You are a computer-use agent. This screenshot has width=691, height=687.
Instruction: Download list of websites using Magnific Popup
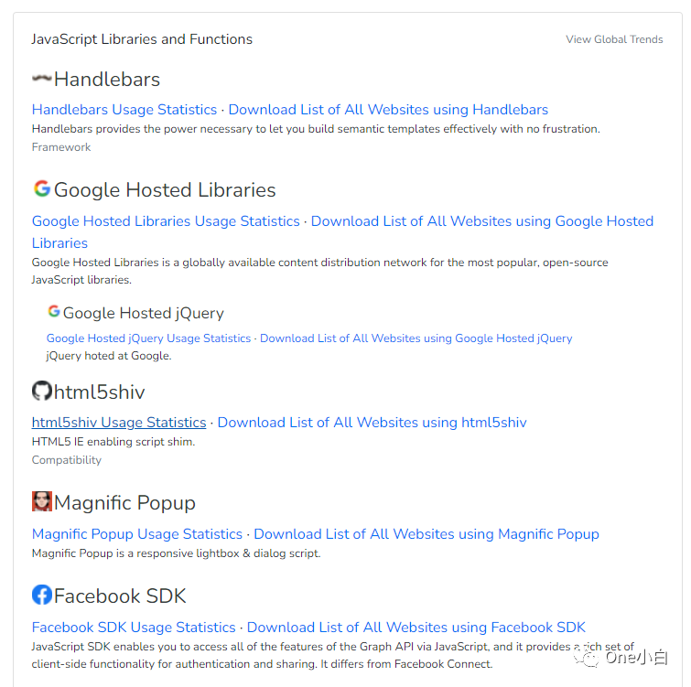[x=426, y=534]
